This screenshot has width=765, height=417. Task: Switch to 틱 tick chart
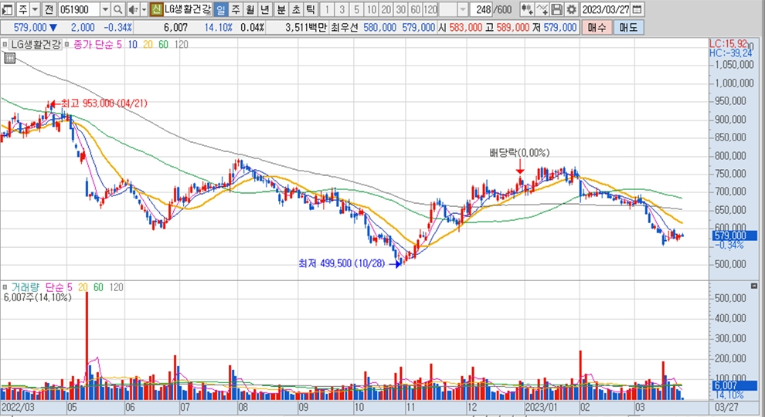(x=311, y=8)
